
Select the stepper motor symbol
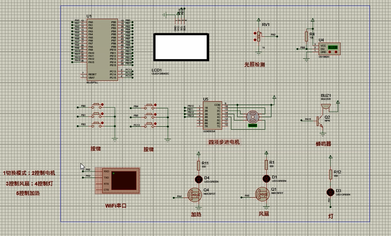pyautogui.click(x=253, y=117)
